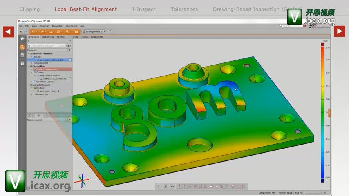Open the Elements header options dropdown

[69, 50]
